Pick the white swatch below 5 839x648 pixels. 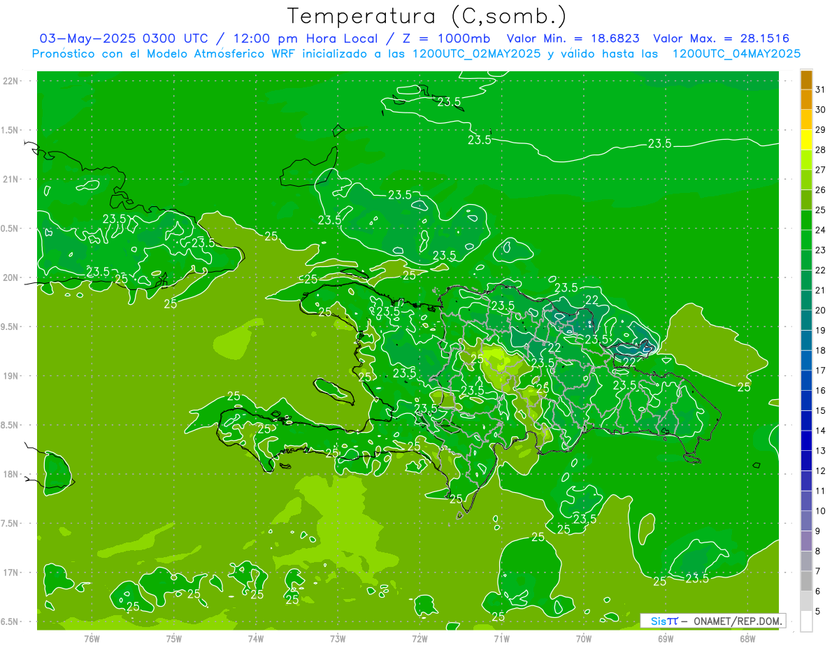(x=806, y=621)
